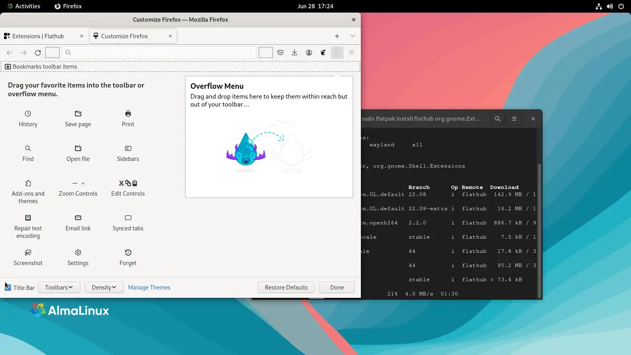Click the Firefox account icon
Screen dimensions: 631x355
(x=309, y=52)
